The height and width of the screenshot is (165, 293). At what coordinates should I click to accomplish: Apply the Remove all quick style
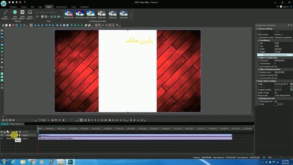(69, 14)
